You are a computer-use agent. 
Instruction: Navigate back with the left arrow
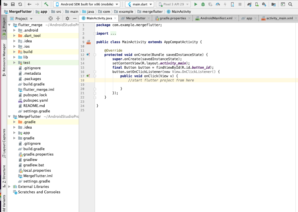coord(29,4)
